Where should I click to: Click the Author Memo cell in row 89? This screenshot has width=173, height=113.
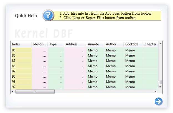point(114,71)
